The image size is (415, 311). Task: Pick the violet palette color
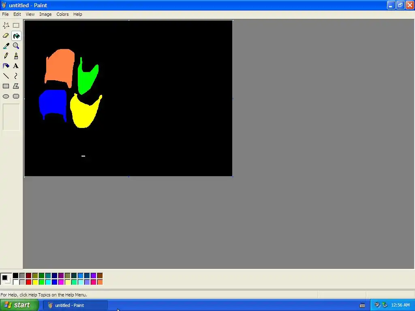coord(94,275)
